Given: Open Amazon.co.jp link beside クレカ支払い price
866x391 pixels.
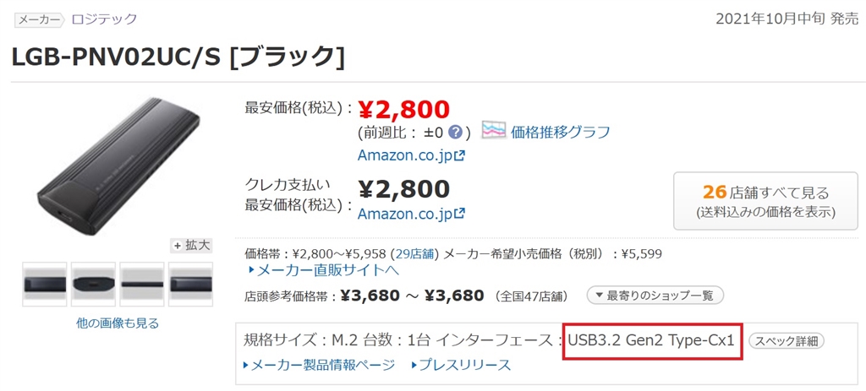Looking at the screenshot, I should coord(411,214).
